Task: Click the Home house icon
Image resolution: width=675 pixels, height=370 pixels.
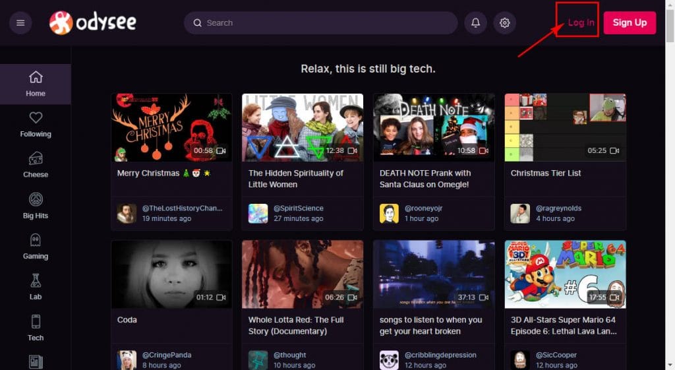Action: pyautogui.click(x=36, y=77)
